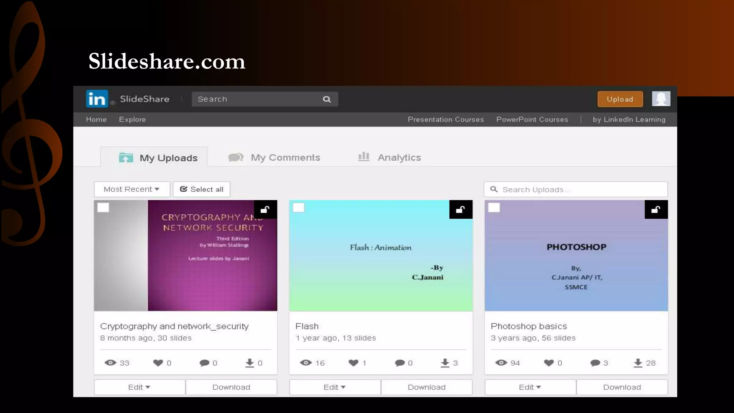
Task: Click the downloads arrow icon on Flash card
Action: pyautogui.click(x=445, y=363)
